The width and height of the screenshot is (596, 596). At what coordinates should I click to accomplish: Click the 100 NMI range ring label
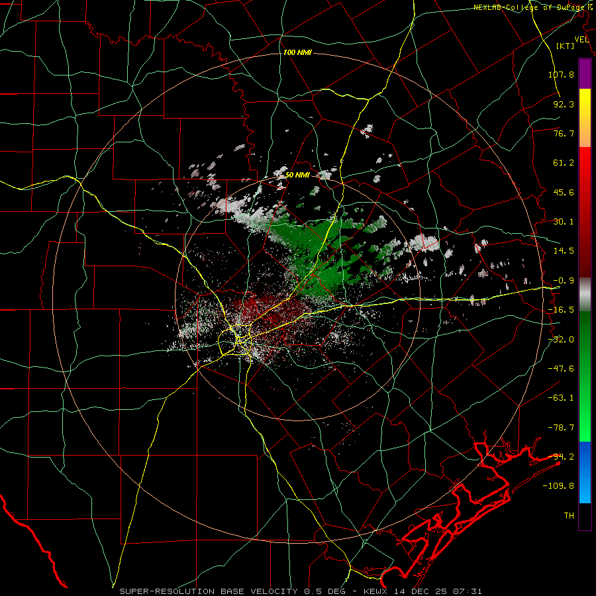click(x=297, y=52)
